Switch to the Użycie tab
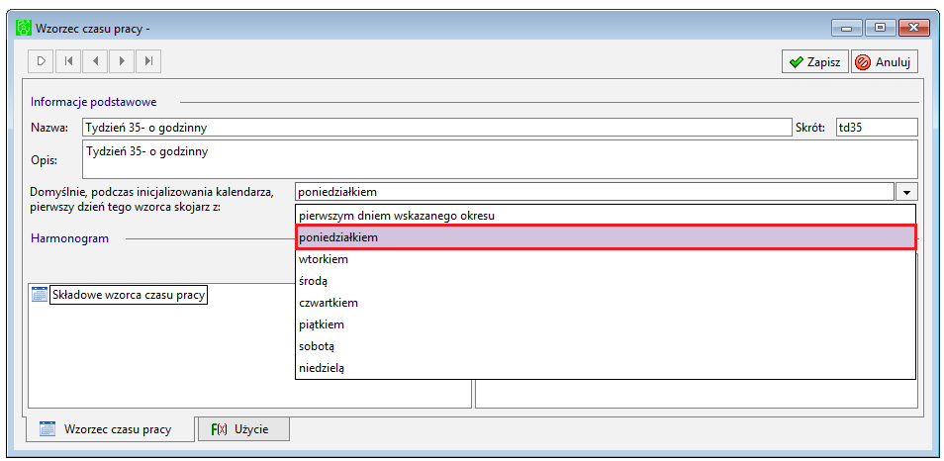This screenshot has height=461, width=944. click(x=243, y=429)
